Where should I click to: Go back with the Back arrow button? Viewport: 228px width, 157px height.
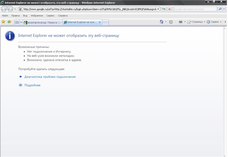click(4, 9)
